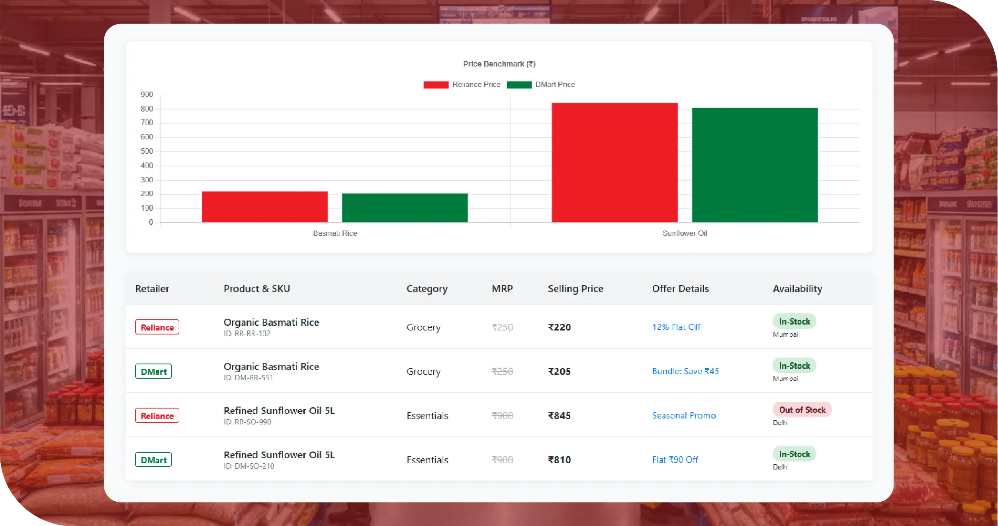Open the Seasonal Promo offer link
The width and height of the screenshot is (998, 526).
pos(683,415)
